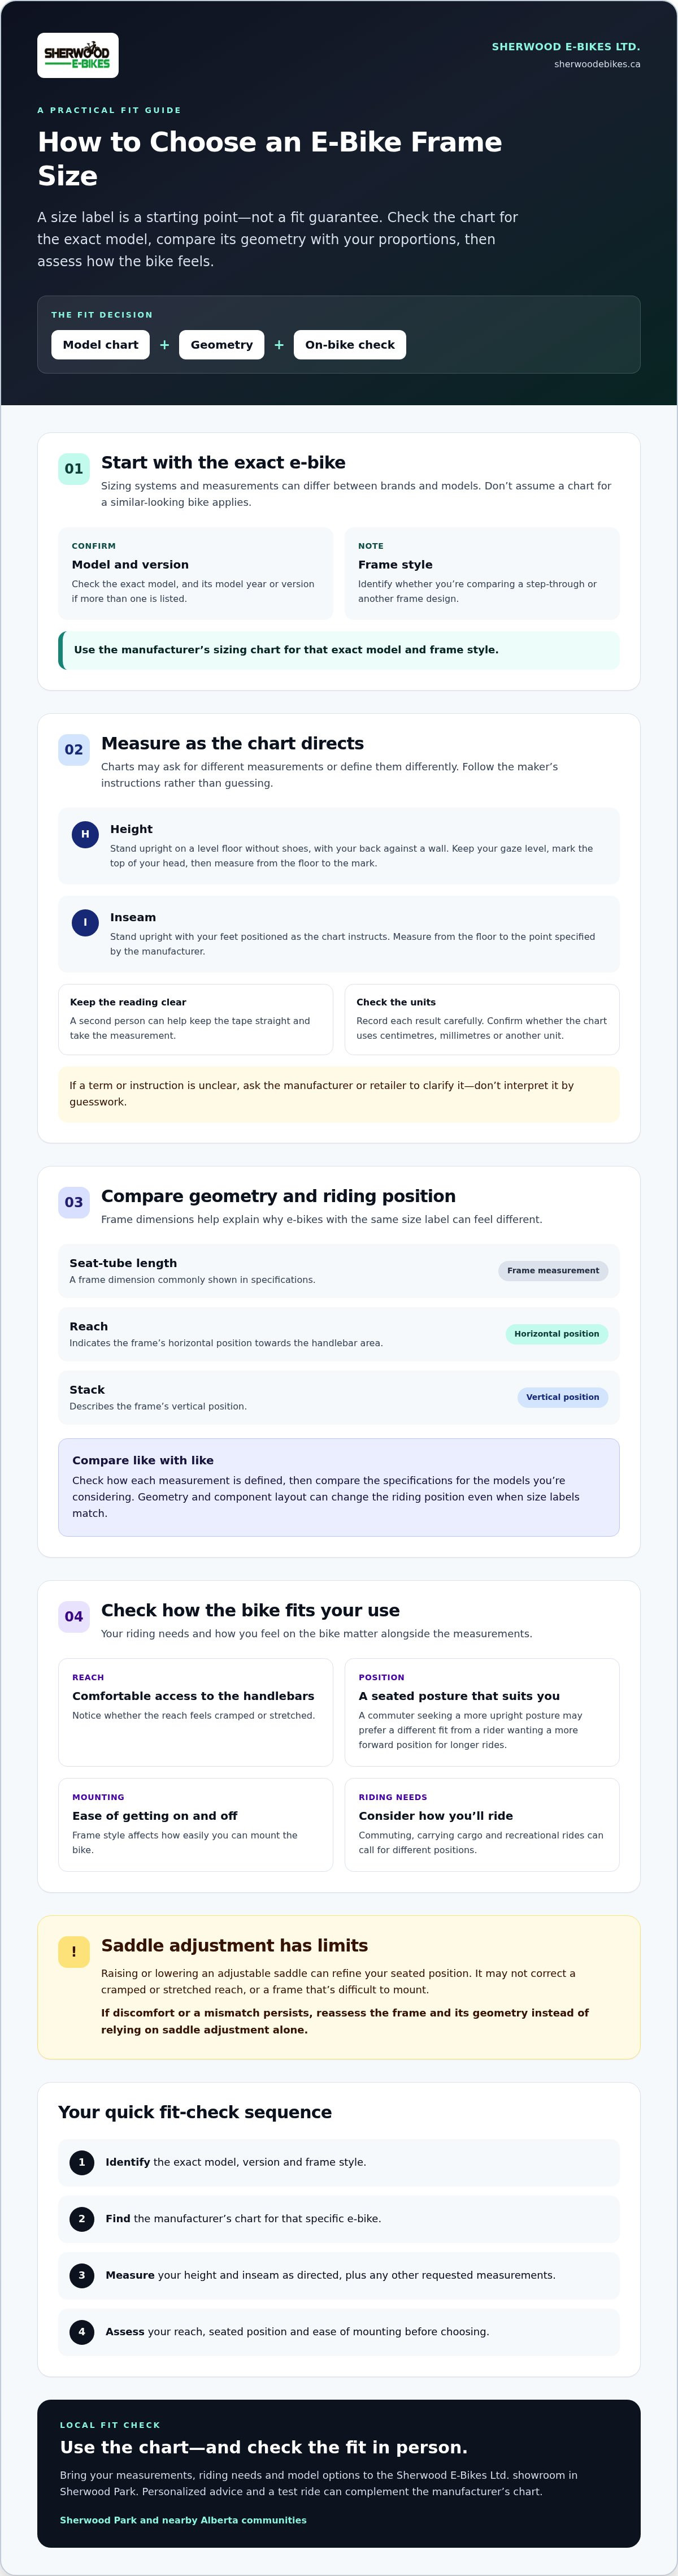Click the Horizontal position tag
This screenshot has height=2576, width=678.
[557, 1334]
